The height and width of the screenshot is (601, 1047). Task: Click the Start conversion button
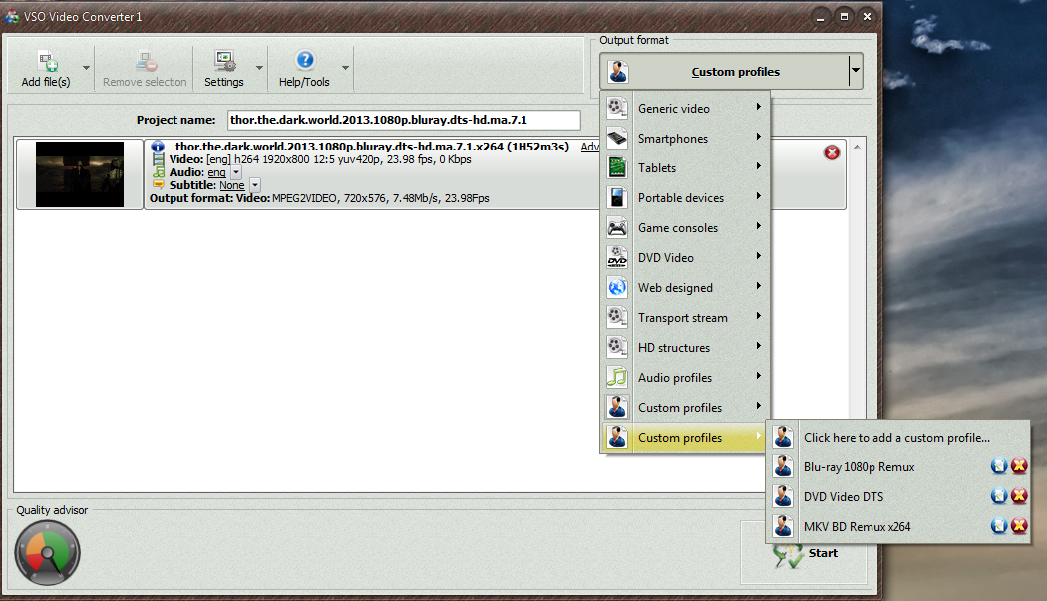coord(804,553)
